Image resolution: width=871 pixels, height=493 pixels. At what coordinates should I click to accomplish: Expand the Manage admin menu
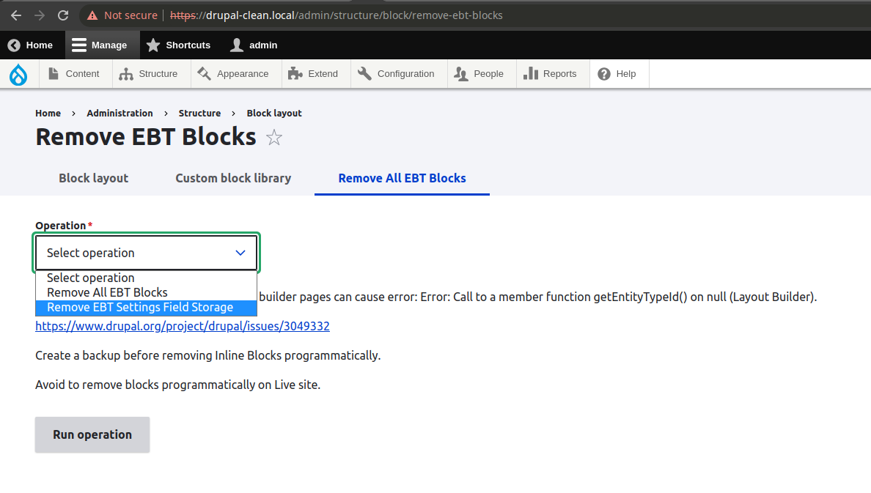pos(102,45)
